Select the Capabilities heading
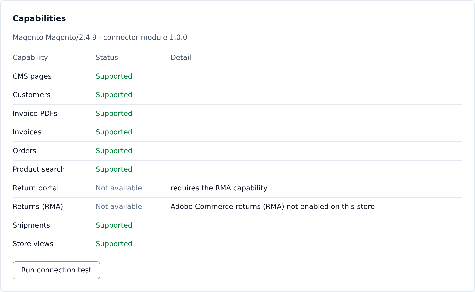Viewport: 475px width, 292px height. pyautogui.click(x=39, y=18)
